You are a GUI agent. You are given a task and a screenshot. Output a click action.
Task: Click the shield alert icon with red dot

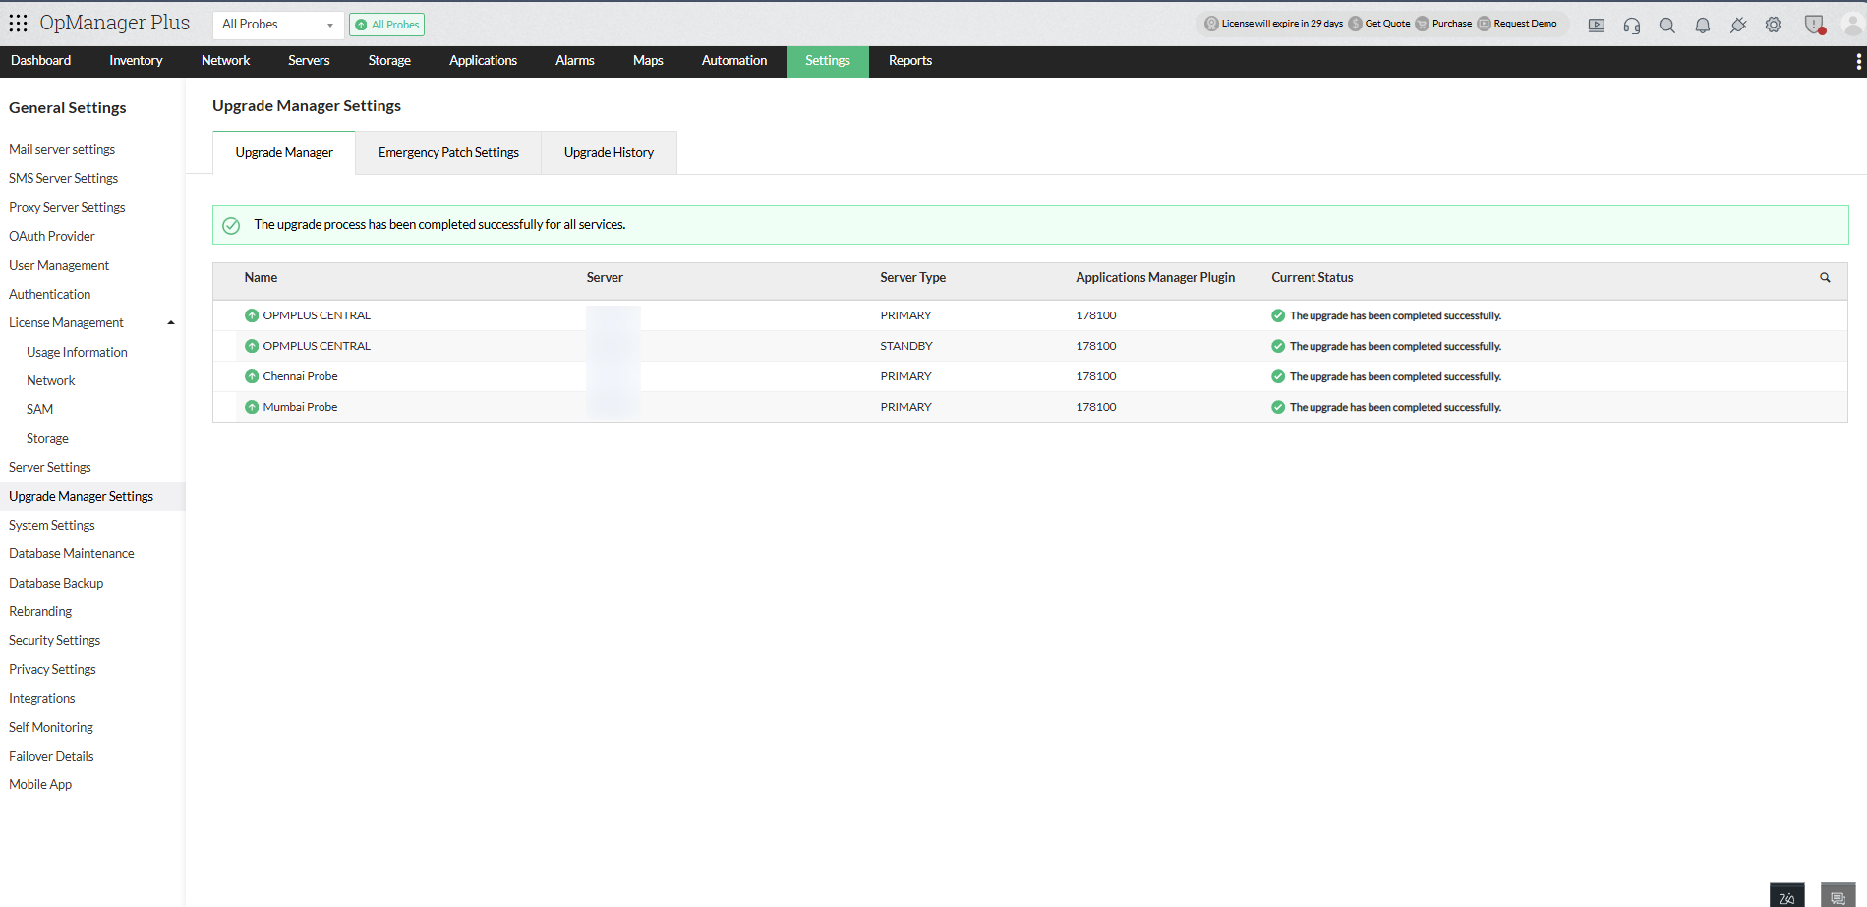[x=1815, y=26]
